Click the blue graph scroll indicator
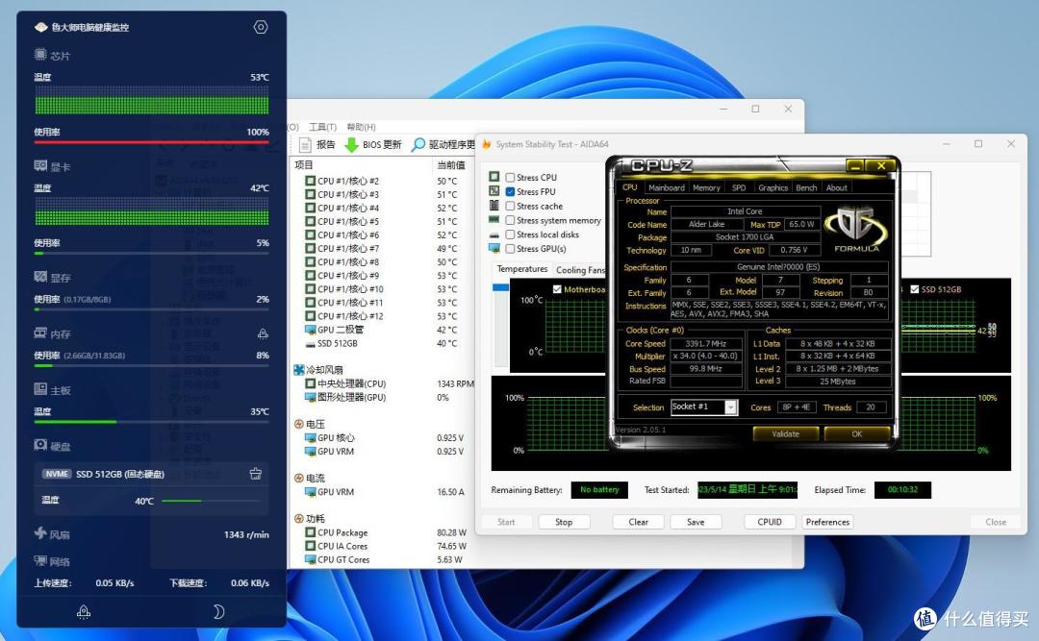Screen dimensions: 1039x641 click(x=500, y=287)
